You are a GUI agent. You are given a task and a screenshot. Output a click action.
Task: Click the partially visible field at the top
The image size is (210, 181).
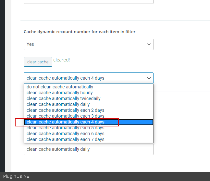click(88, 2)
